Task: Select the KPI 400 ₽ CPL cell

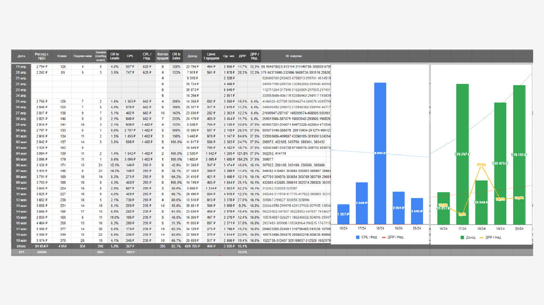Action: coord(130,252)
